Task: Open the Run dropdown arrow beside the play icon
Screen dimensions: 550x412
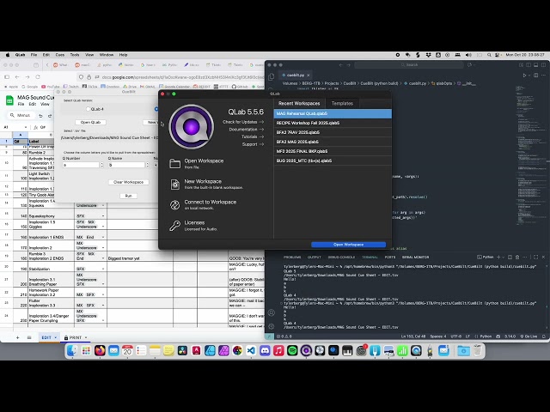Action: point(529,75)
